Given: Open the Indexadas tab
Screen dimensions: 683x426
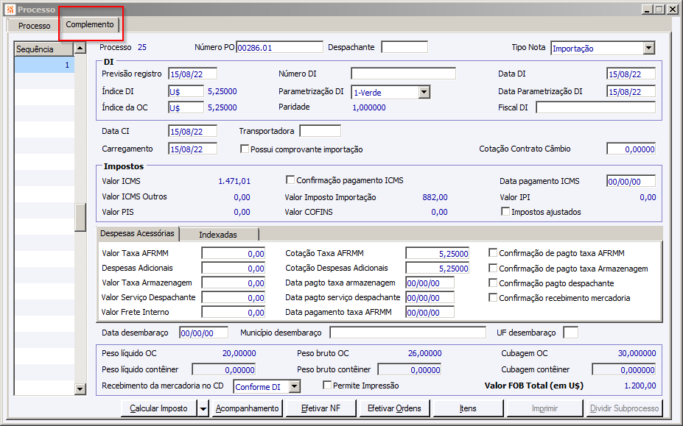Looking at the screenshot, I should tap(219, 235).
